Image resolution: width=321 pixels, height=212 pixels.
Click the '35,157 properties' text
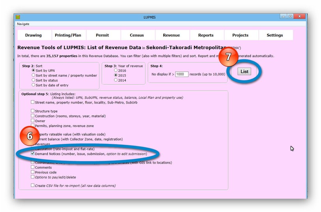pyautogui.click(x=62, y=56)
